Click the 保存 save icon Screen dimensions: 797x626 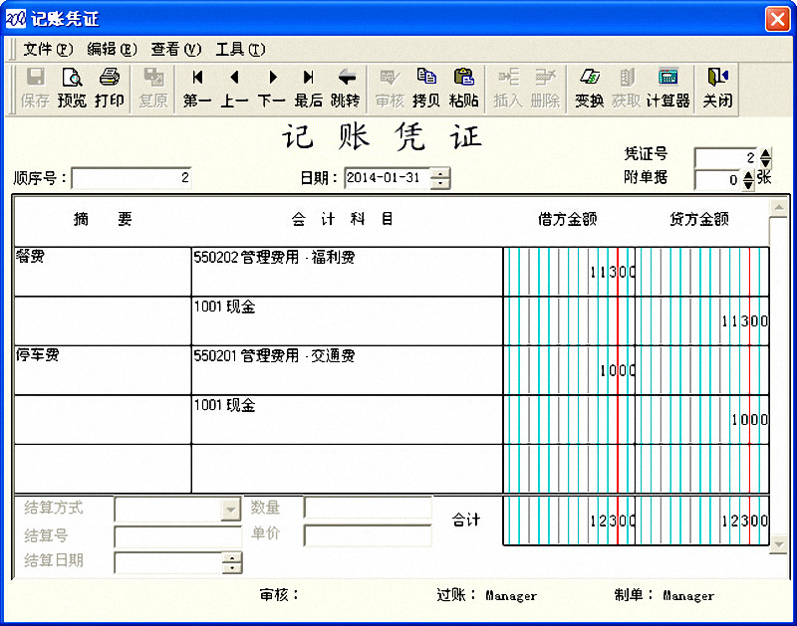35,89
